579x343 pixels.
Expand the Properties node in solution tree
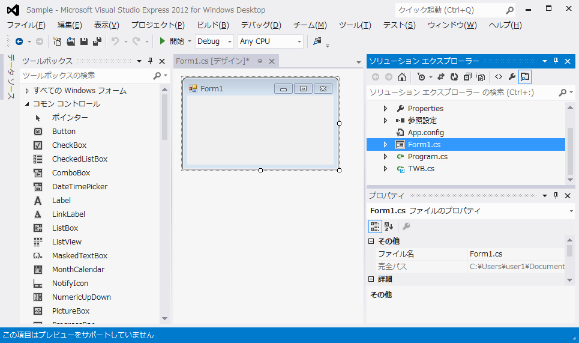pyautogui.click(x=385, y=109)
